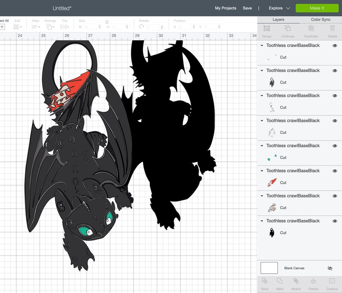
Task: Collapse the red tail fin layer group
Action: coord(262,170)
